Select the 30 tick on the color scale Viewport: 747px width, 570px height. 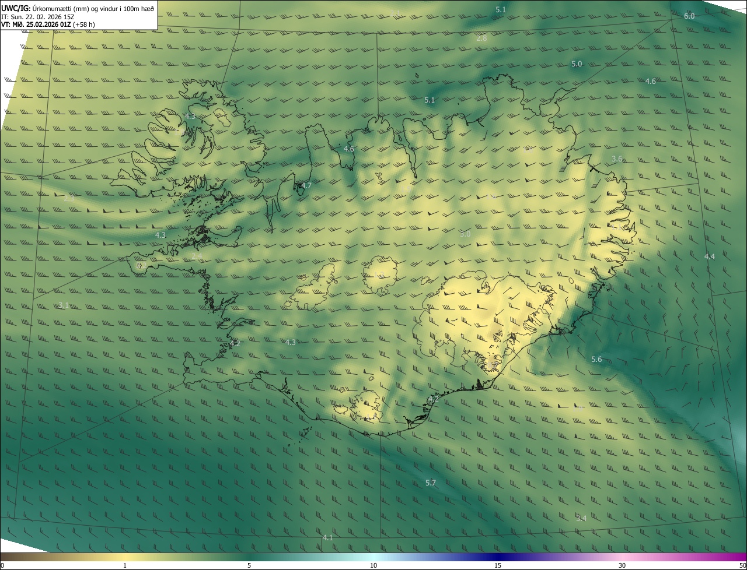(622, 565)
